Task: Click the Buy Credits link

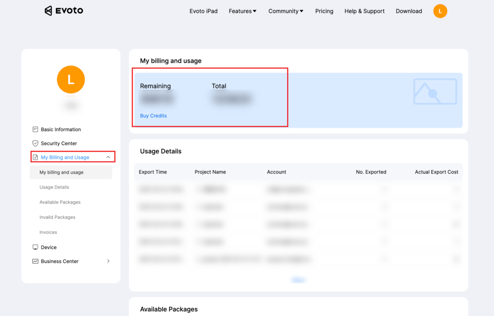Action: pyautogui.click(x=153, y=116)
